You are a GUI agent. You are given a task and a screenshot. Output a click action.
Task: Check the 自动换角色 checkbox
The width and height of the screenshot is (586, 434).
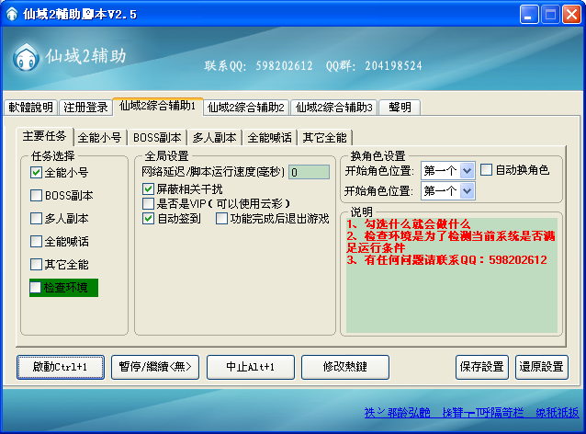click(486, 170)
